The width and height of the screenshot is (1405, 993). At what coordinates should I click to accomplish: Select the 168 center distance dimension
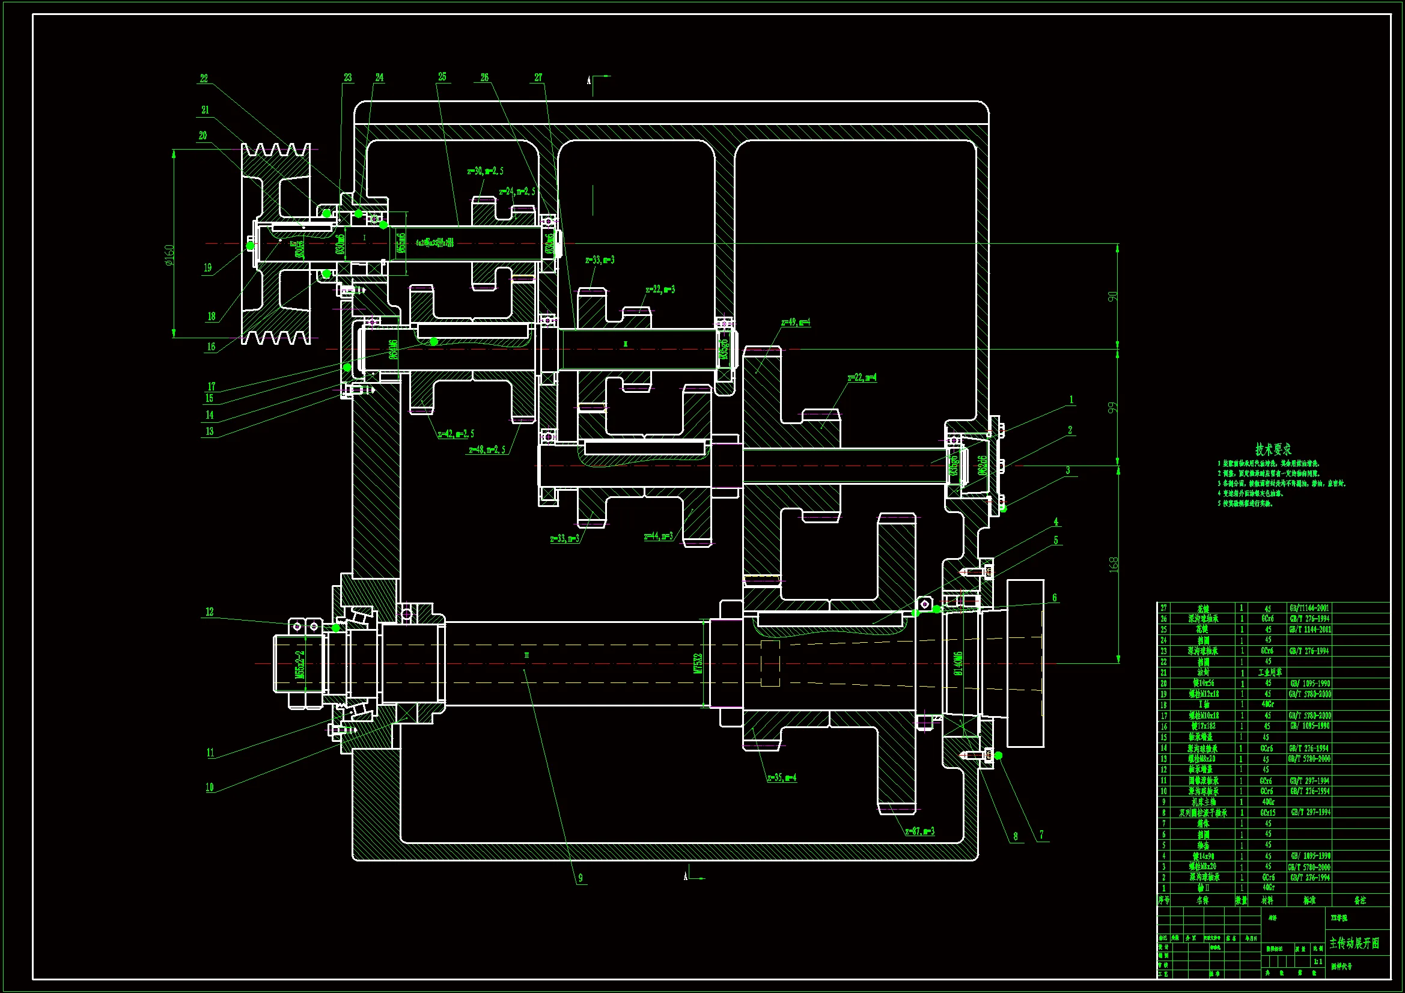[1113, 564]
